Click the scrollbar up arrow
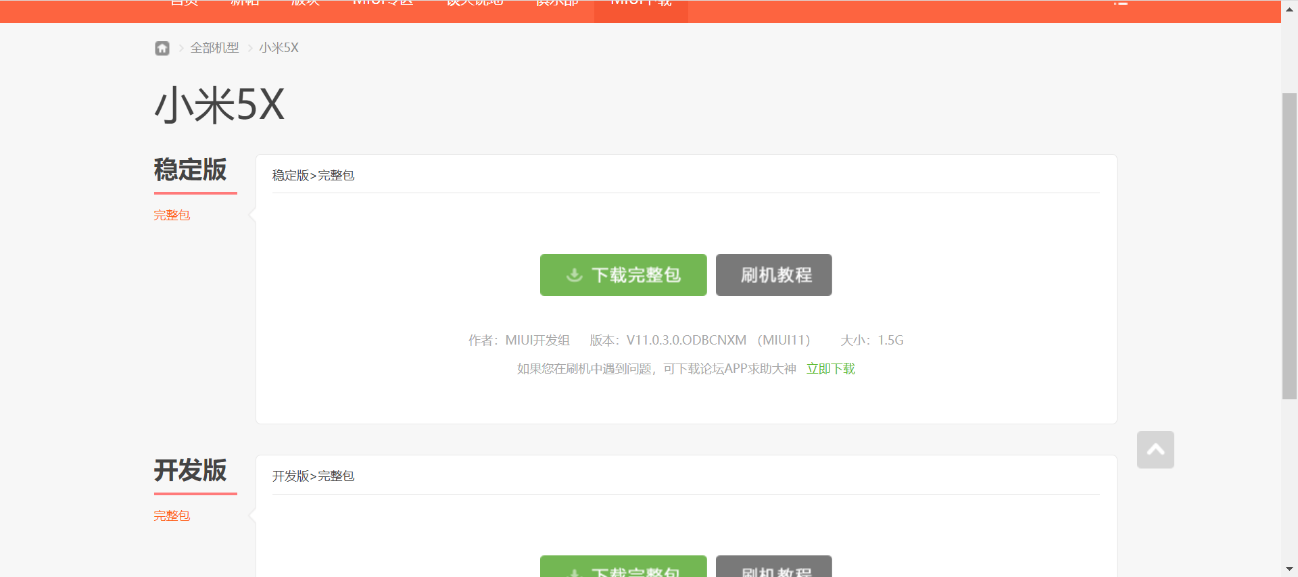The height and width of the screenshot is (577, 1298). [1289, 9]
